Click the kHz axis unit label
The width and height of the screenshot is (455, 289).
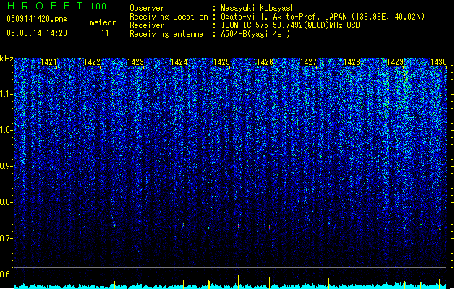coord(7,59)
